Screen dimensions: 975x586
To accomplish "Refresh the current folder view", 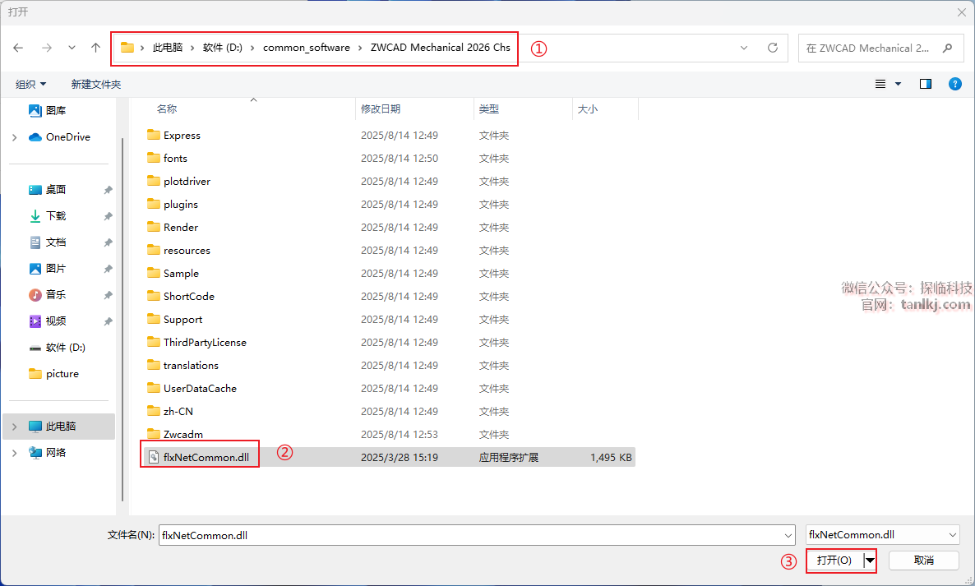I will click(x=772, y=48).
